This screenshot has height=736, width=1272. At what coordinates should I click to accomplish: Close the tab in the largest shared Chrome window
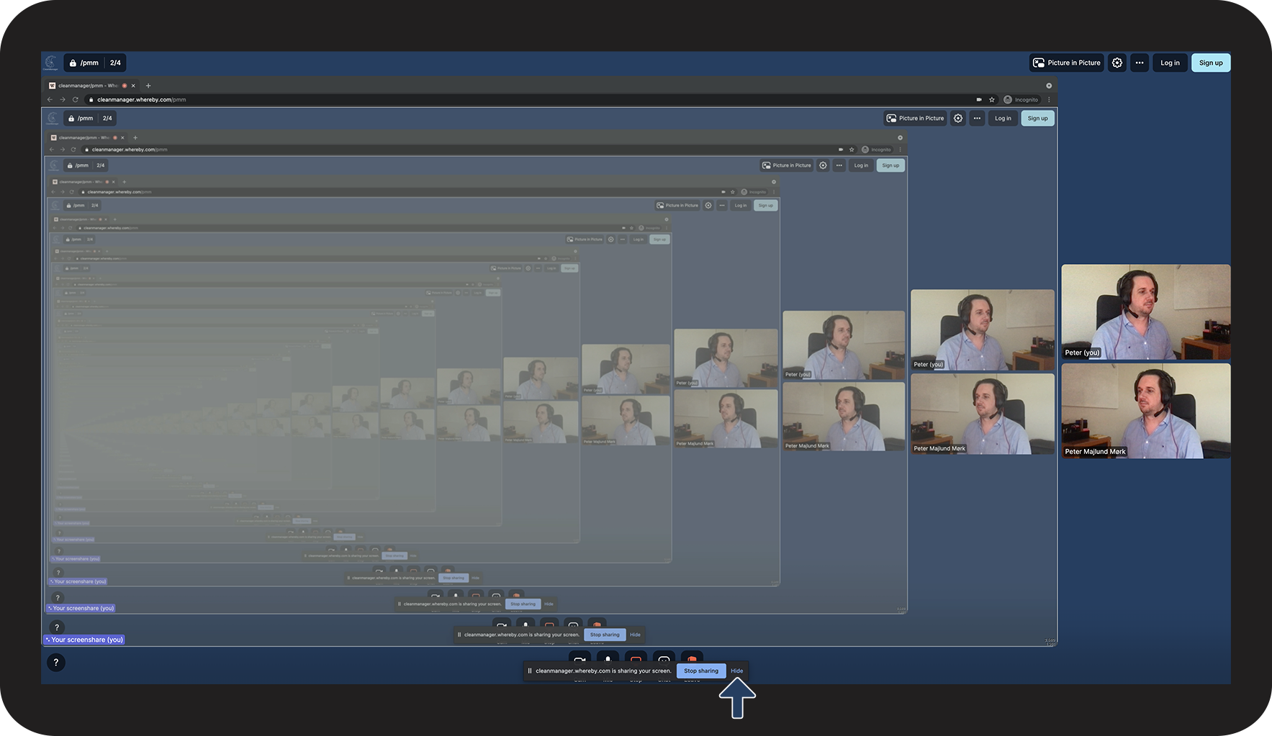tap(133, 86)
